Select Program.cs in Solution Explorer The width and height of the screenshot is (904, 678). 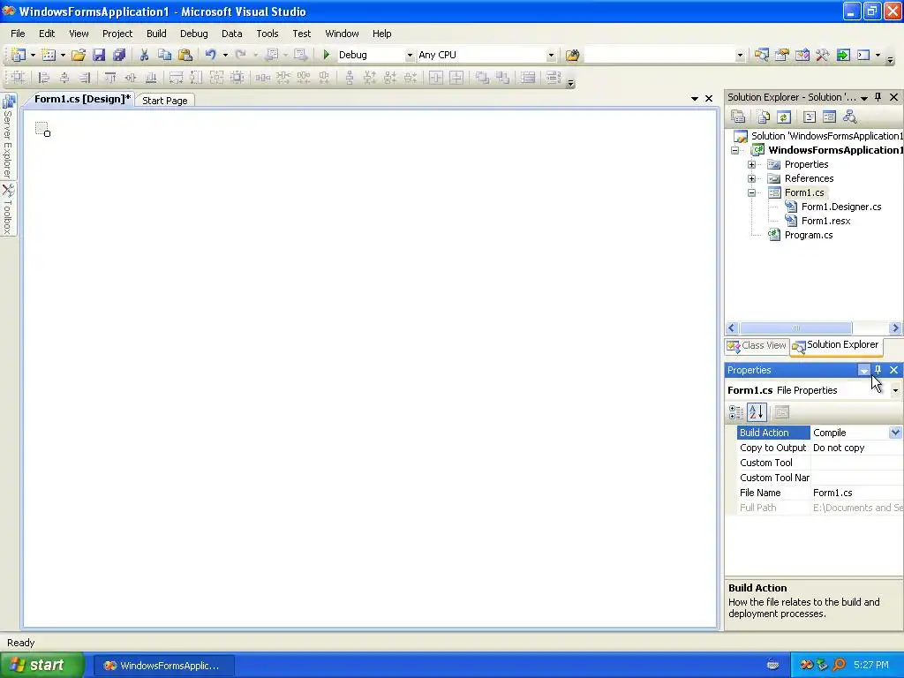(x=809, y=235)
